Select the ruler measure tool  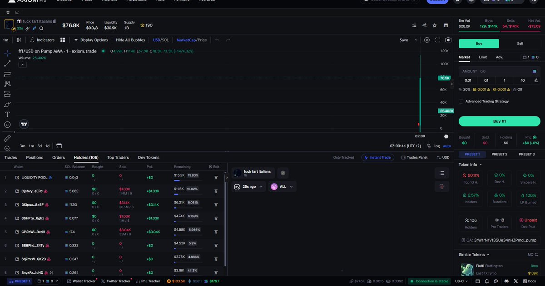(7, 138)
